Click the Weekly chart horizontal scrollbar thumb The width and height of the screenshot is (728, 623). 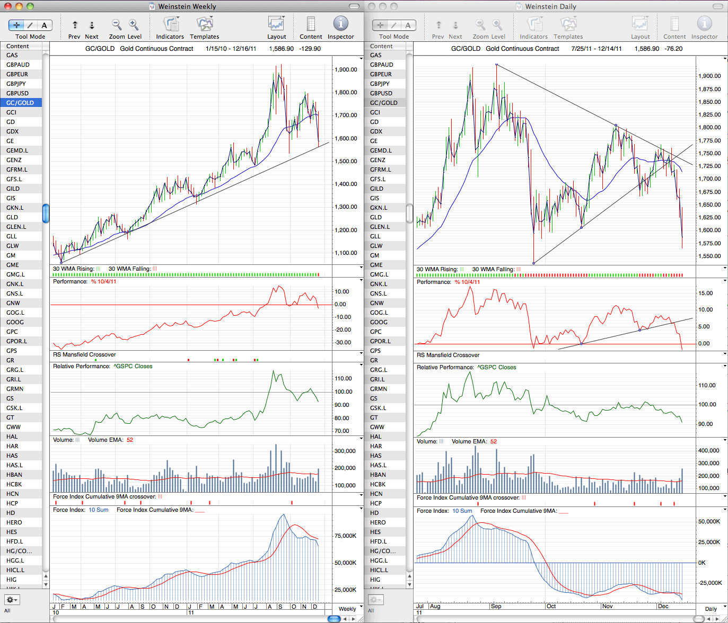[x=334, y=619]
